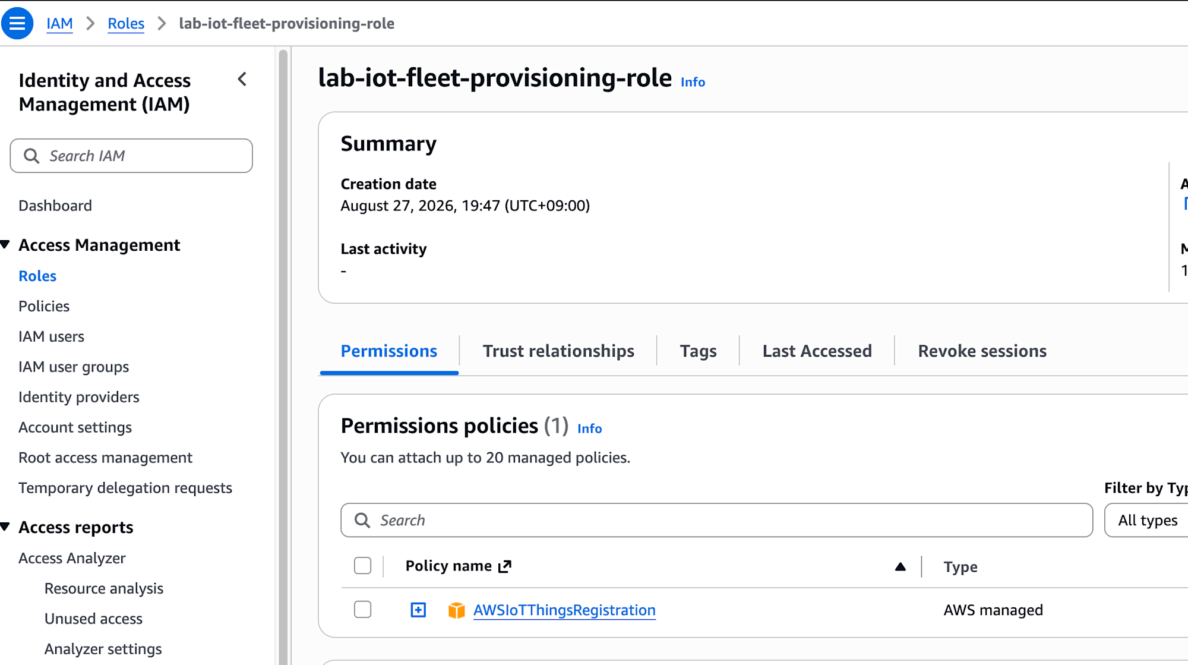Open Account settings in the sidebar

click(x=75, y=427)
